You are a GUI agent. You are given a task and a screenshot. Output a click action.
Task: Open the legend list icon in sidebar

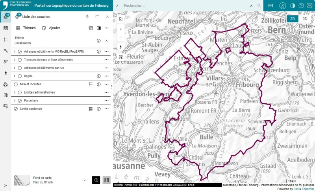pos(6,39)
